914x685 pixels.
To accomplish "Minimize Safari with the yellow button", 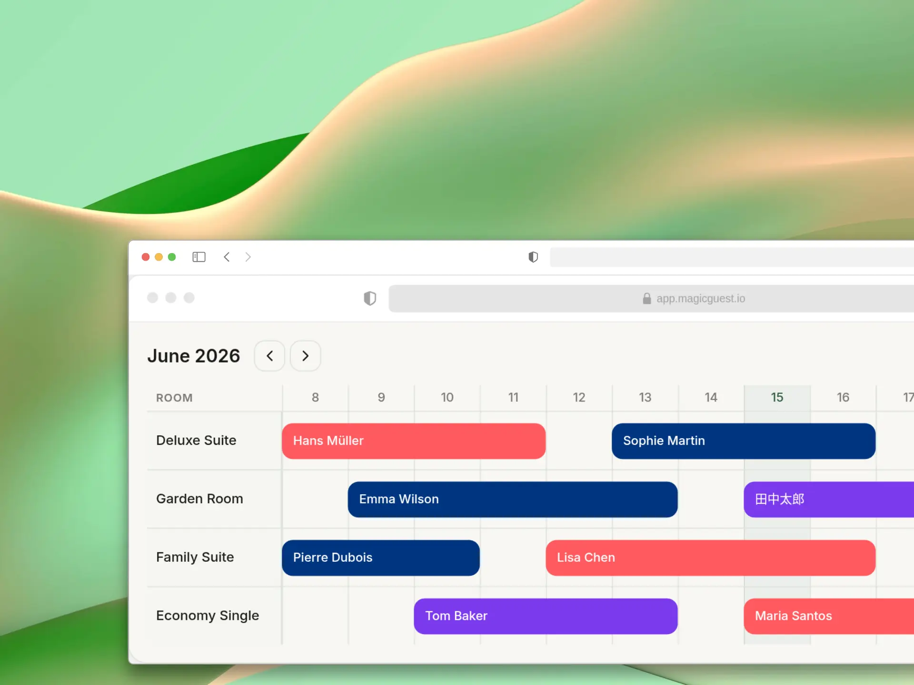I will point(159,257).
